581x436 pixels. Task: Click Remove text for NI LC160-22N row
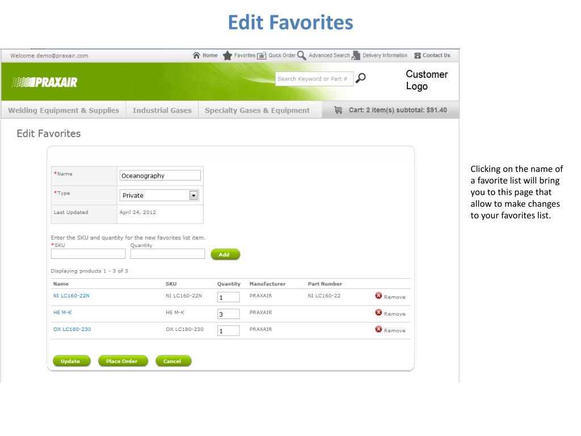point(395,297)
